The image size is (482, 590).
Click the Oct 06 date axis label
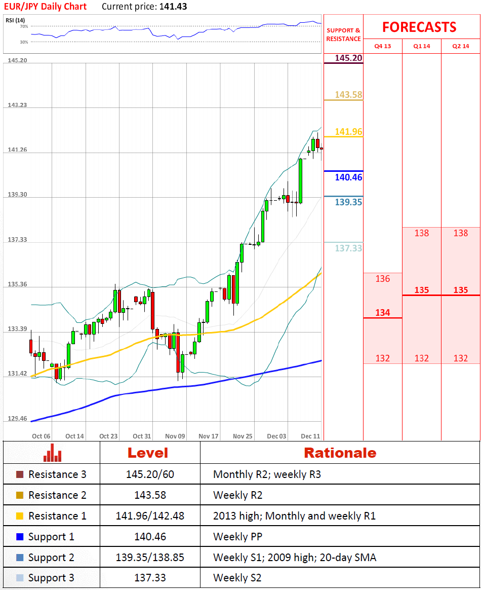(41, 436)
